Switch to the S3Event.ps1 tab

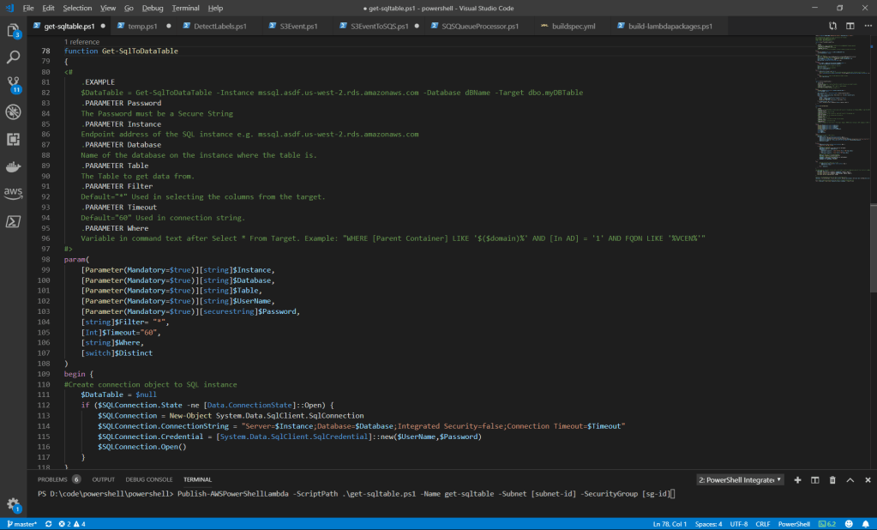click(298, 26)
